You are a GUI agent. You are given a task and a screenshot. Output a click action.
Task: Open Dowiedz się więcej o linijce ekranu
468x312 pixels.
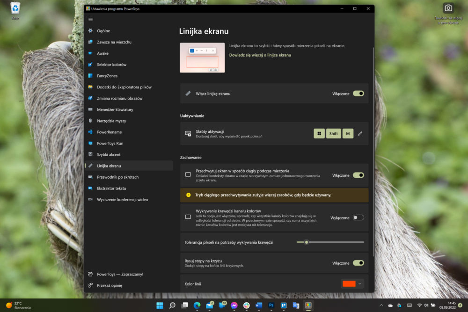point(260,55)
